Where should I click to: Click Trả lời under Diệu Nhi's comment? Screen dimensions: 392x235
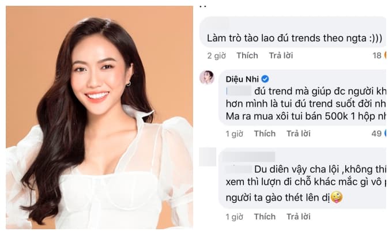coord(298,134)
